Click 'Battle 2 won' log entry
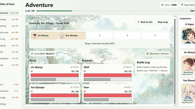Screen dimensions: 195x109 click(152, 71)
